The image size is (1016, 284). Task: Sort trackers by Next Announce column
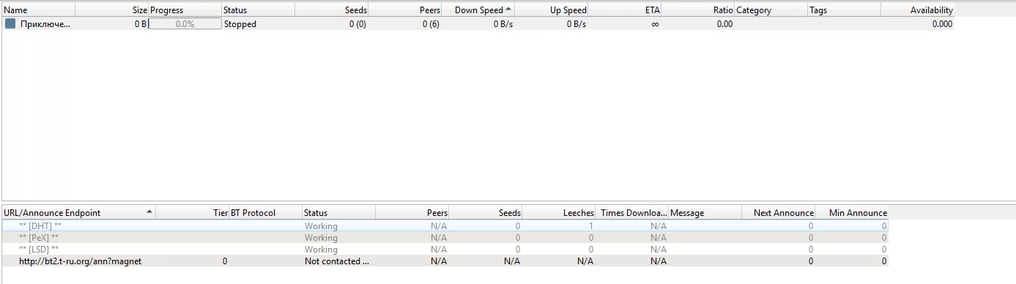point(778,213)
